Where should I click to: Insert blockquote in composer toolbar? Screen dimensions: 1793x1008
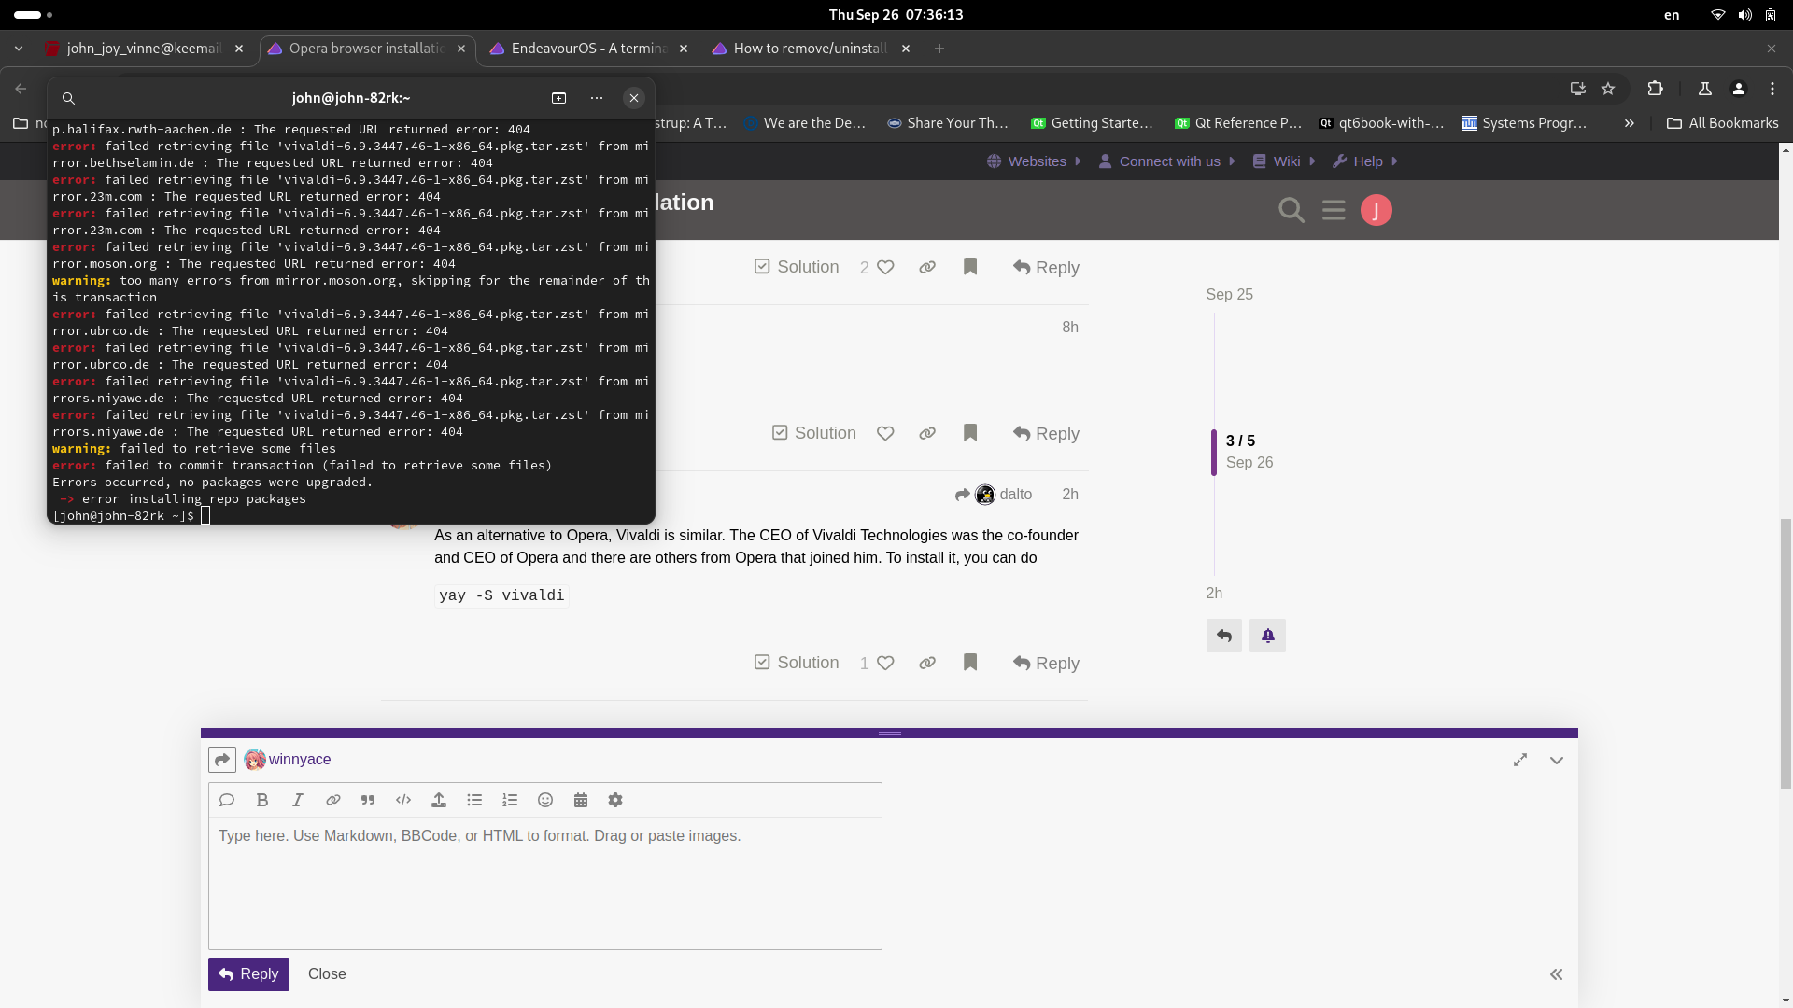368,800
